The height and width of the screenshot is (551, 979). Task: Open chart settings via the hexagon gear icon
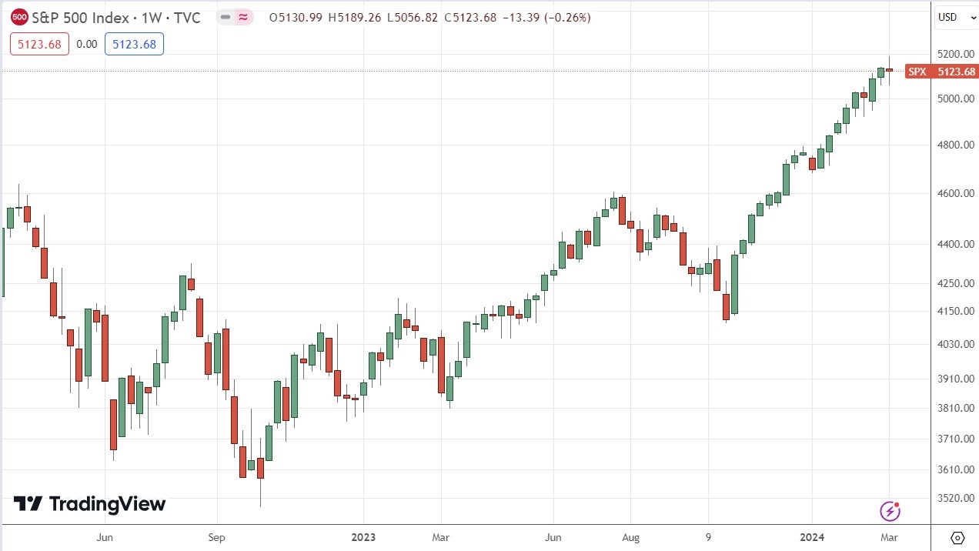click(x=957, y=539)
